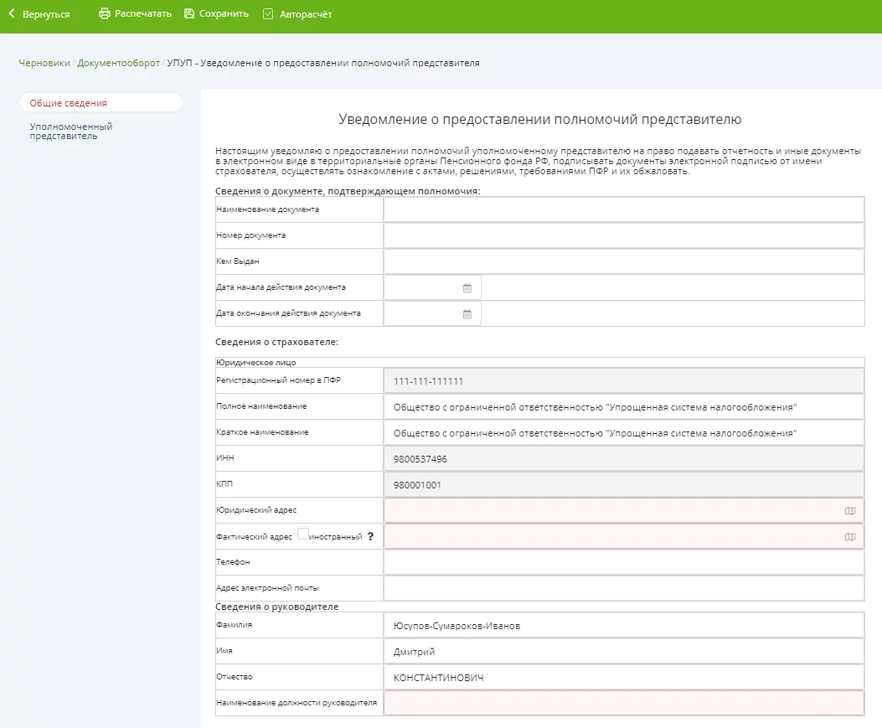Click the question mark help icon

click(370, 537)
